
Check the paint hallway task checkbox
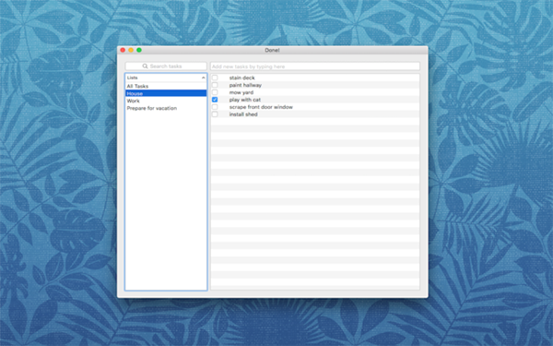[x=215, y=85]
